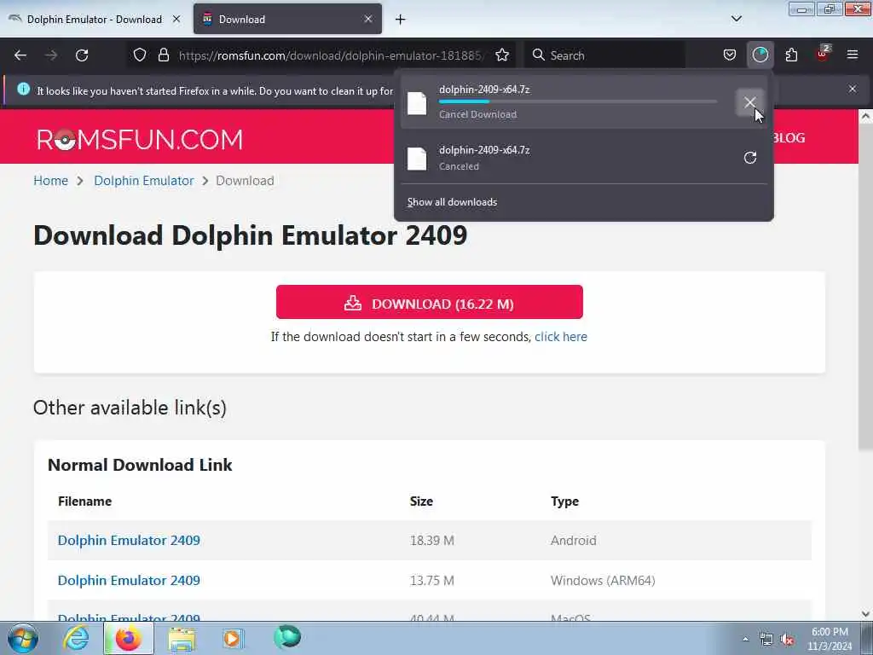Dismiss the Firefox refresh notification bar
The image size is (873, 655).
click(853, 89)
